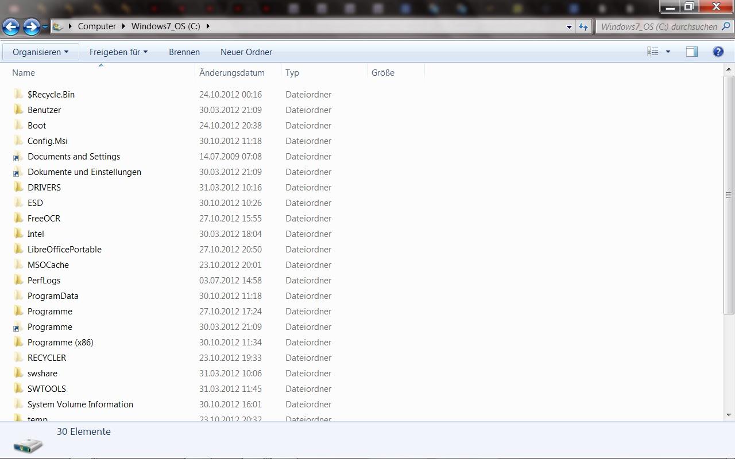Click Dateiordner type in Intel row
Viewport: 735px width, 459px height.
[308, 234]
